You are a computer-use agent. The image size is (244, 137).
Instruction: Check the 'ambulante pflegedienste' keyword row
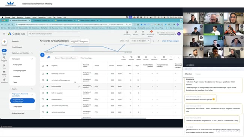pos(43,106)
